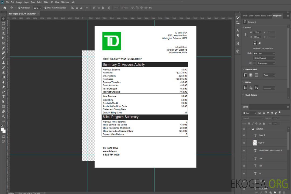Filter layers for type layers
This screenshot has height=194, width=291.
[268, 113]
